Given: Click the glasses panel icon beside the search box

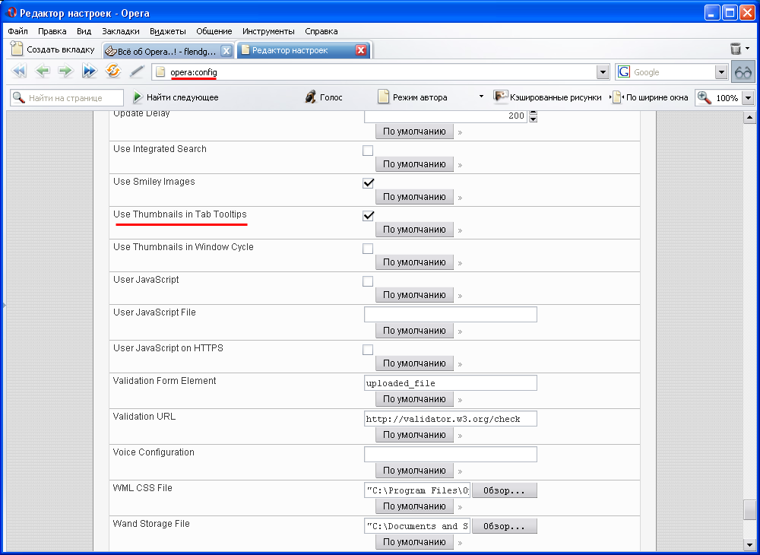Looking at the screenshot, I should point(743,73).
